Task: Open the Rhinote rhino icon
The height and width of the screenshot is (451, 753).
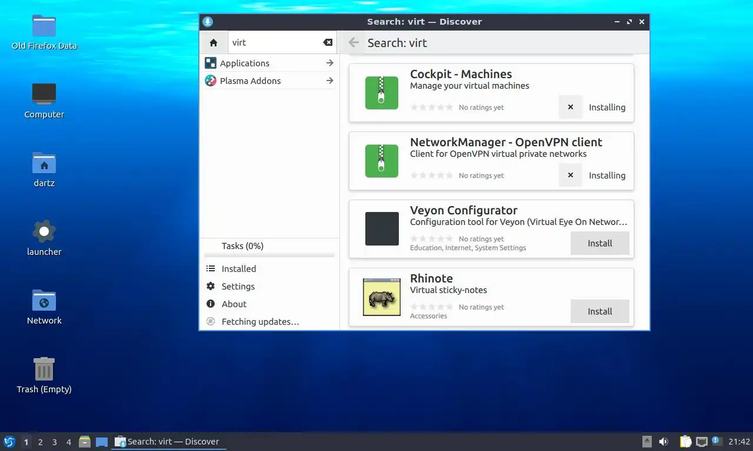Action: coord(382,297)
